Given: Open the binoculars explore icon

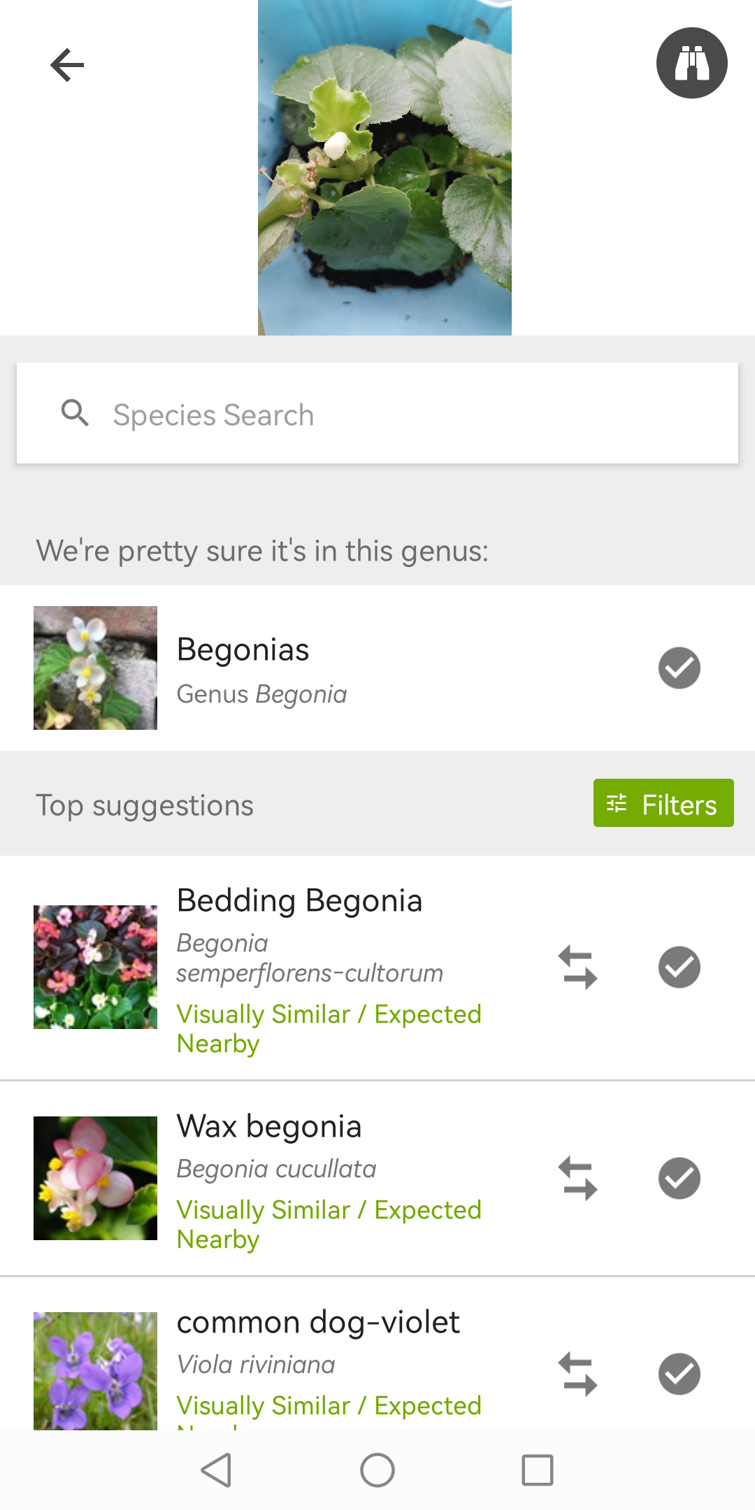Looking at the screenshot, I should 691,63.
